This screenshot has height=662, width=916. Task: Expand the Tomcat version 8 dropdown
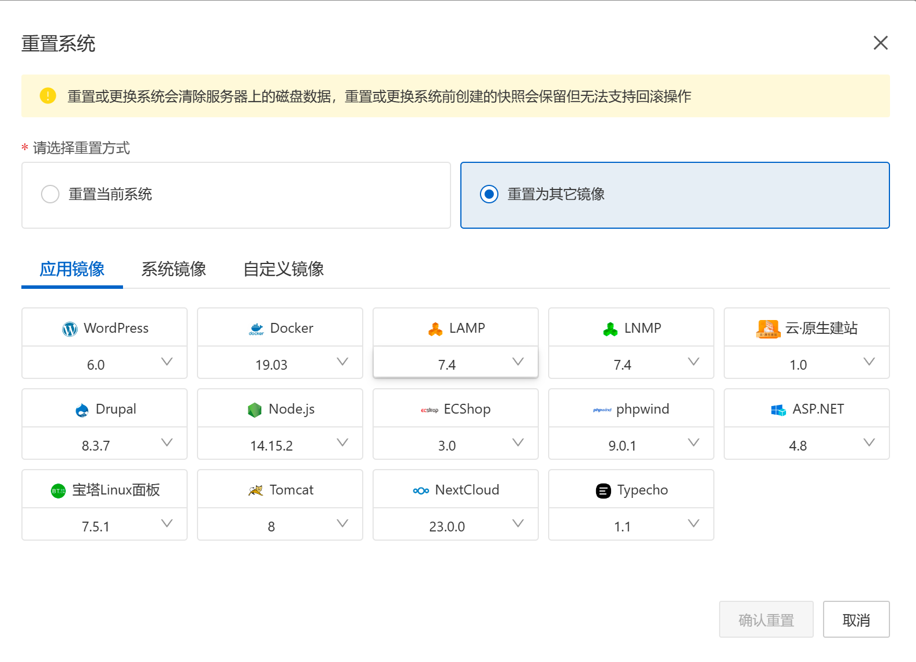coord(280,525)
